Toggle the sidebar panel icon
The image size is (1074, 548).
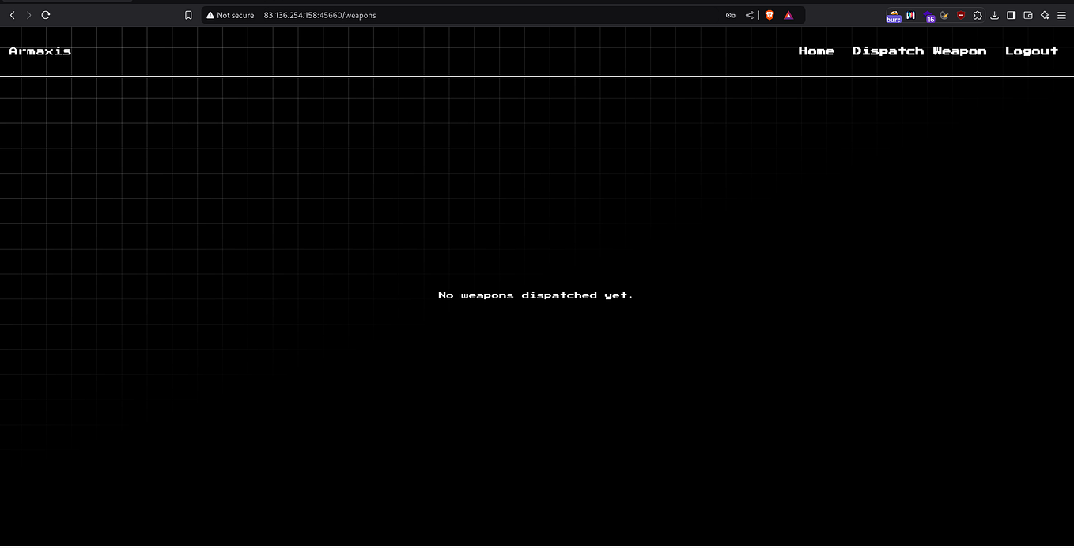click(x=1011, y=15)
